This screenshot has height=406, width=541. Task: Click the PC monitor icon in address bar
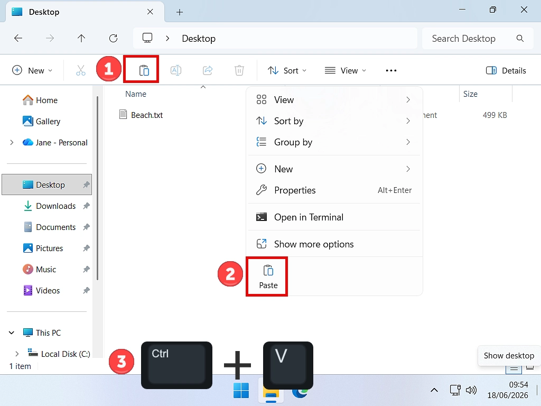tap(147, 38)
